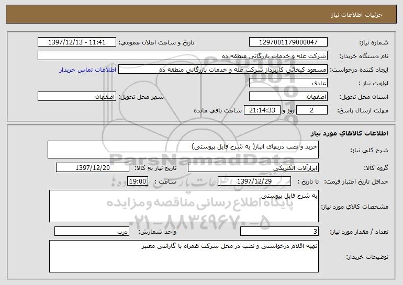Image resolution: width=403 pixels, height=285 pixels.
Task: Click the general description field خرید و نصب دربهای انبار
Action: pyautogui.click(x=183, y=150)
